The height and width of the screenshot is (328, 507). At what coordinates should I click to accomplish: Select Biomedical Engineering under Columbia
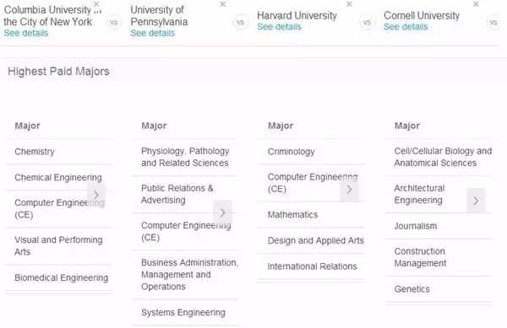(61, 277)
